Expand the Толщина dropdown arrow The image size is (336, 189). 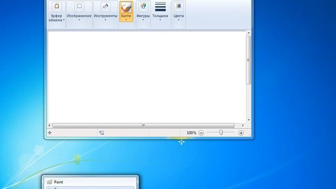(x=160, y=20)
